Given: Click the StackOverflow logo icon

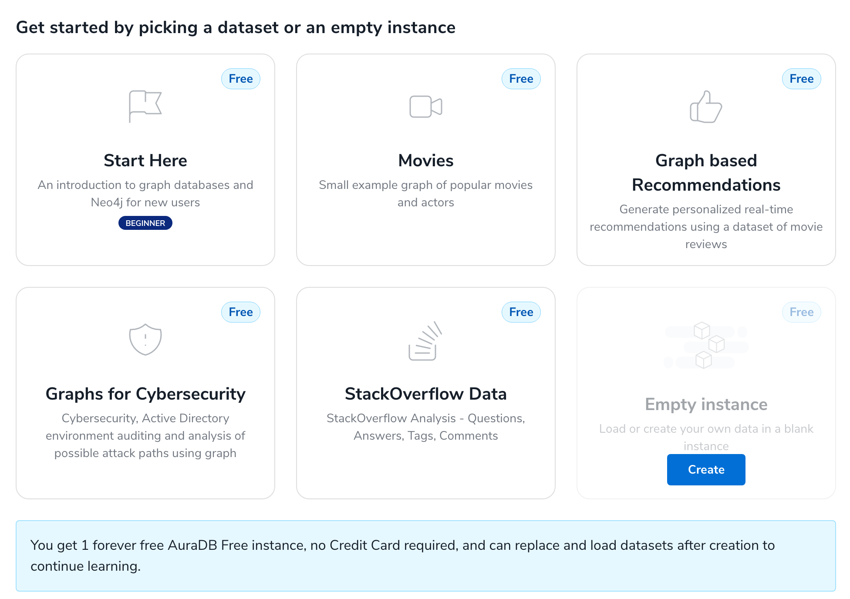Looking at the screenshot, I should [425, 341].
